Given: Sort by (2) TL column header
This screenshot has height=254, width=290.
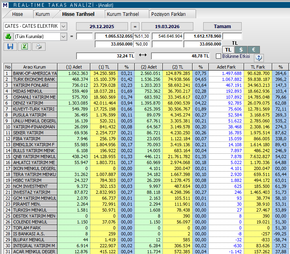Looking at the screenshot, I should pyautogui.click(x=177, y=67).
